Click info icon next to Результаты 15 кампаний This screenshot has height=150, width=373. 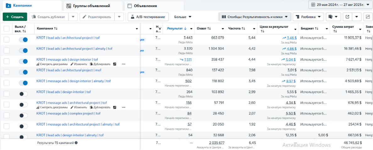click(76, 143)
